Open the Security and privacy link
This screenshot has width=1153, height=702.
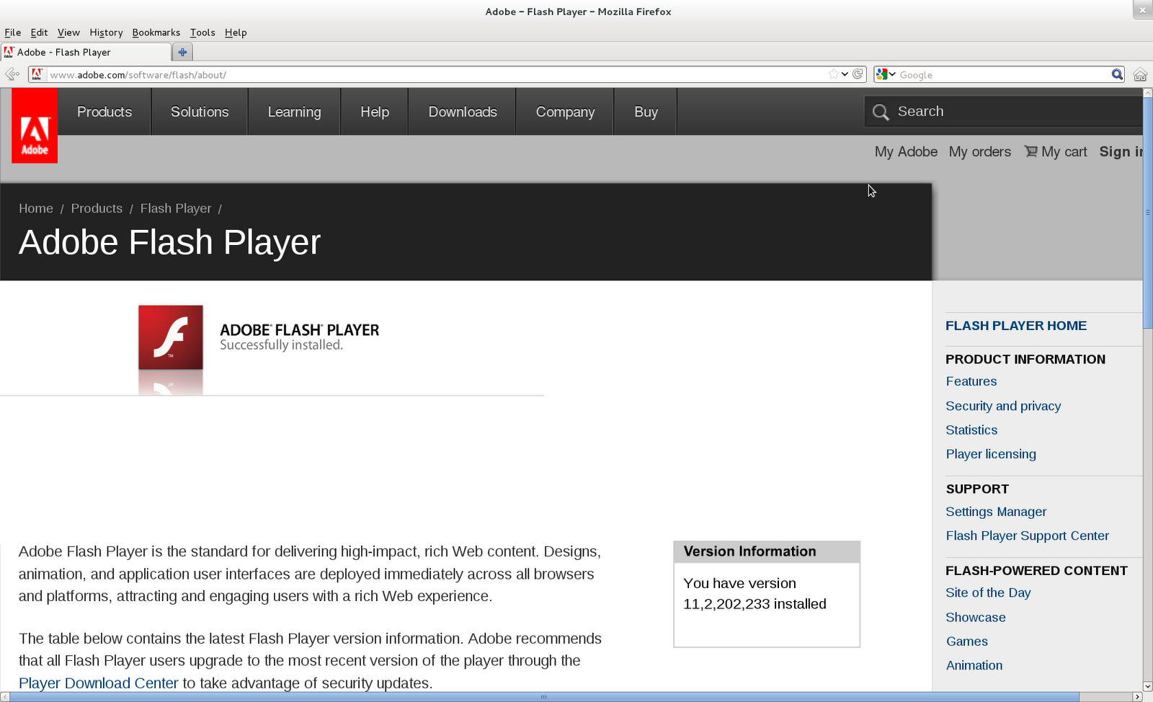(x=1003, y=406)
